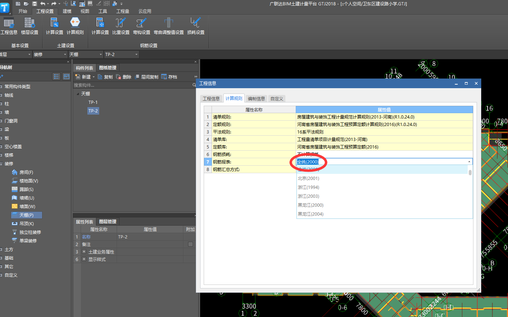
Task: Select 吊顶(K) in the navigation tree
Action: point(23,223)
